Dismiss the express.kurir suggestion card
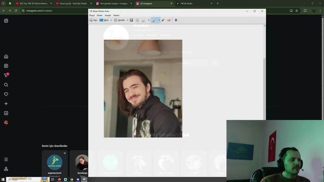324x182 pixels. [x=65, y=153]
